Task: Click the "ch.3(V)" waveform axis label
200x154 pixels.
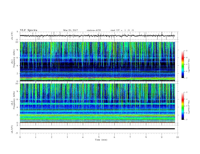Action: [12, 129]
